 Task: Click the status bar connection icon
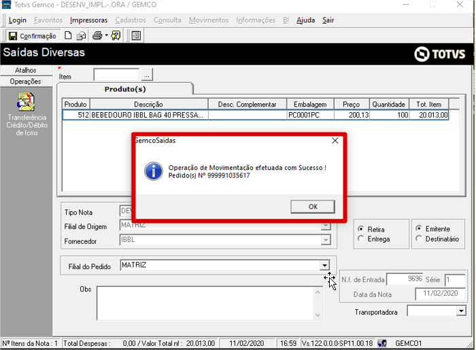[x=382, y=343]
